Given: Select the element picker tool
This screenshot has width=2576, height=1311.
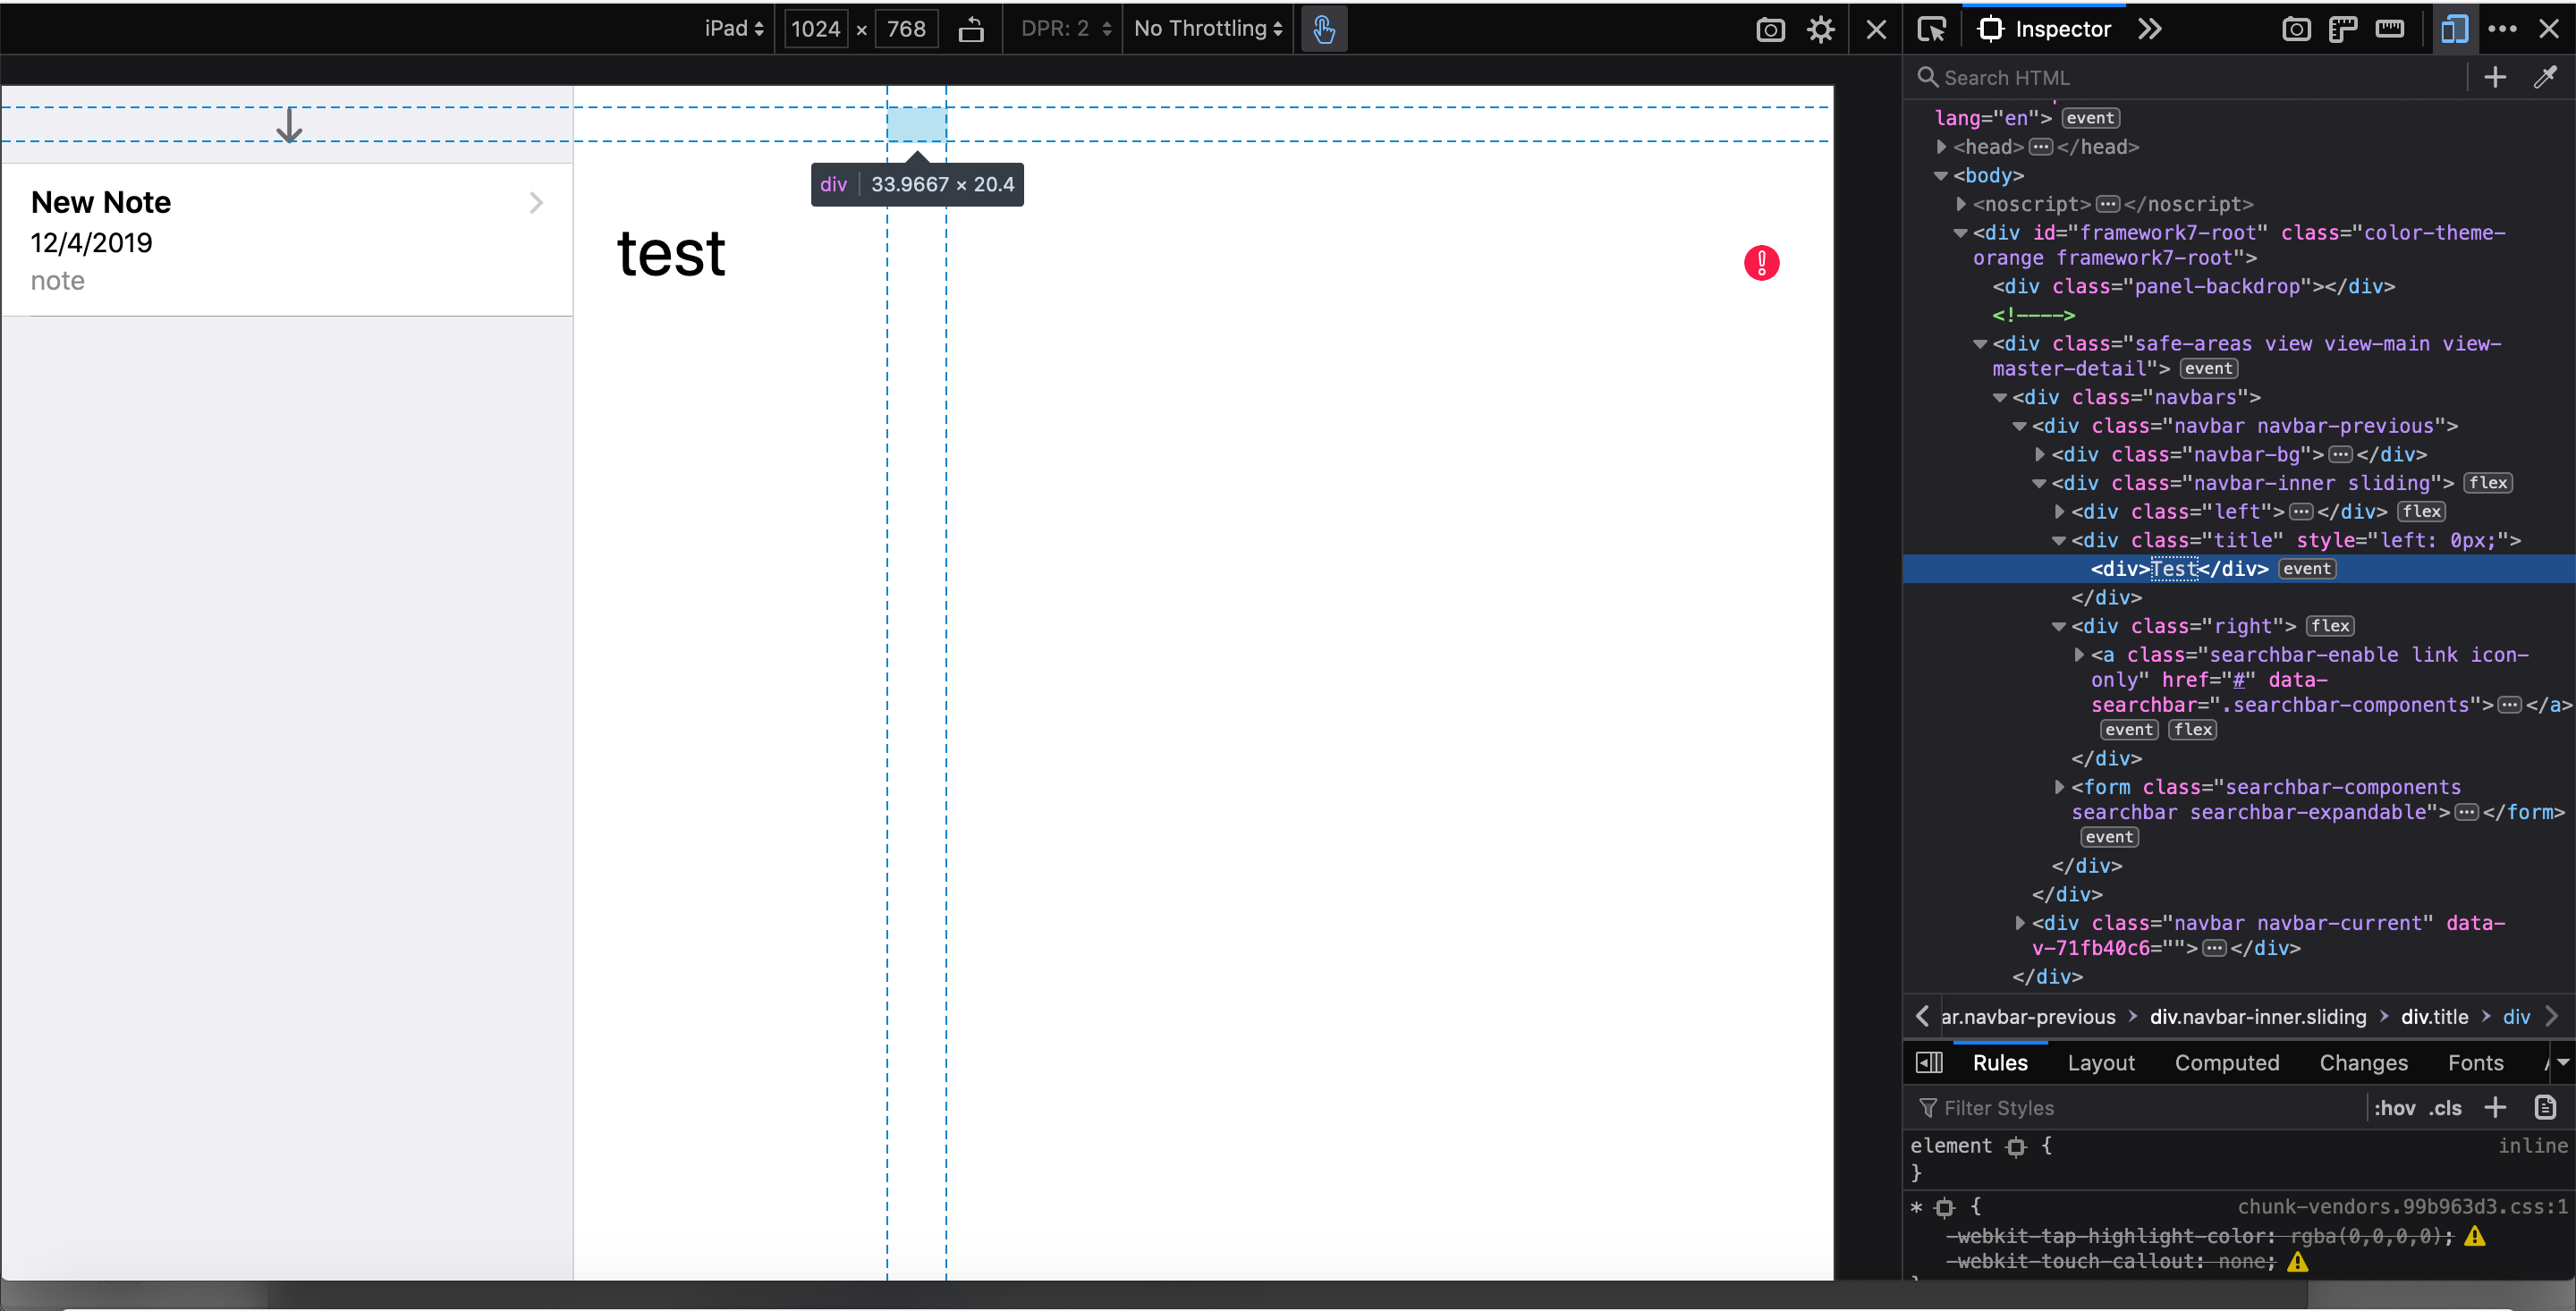Looking at the screenshot, I should tap(1932, 29).
